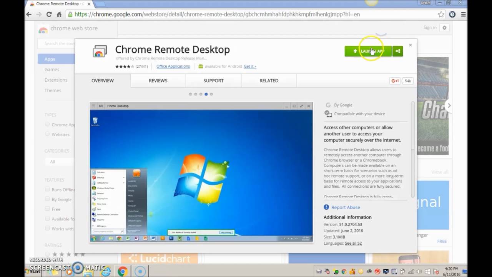Open the Chrome hamburger menu
This screenshot has height=277, width=492.
click(x=463, y=14)
